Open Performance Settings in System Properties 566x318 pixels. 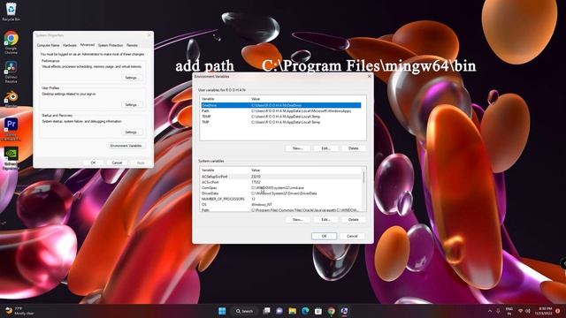[x=132, y=78]
